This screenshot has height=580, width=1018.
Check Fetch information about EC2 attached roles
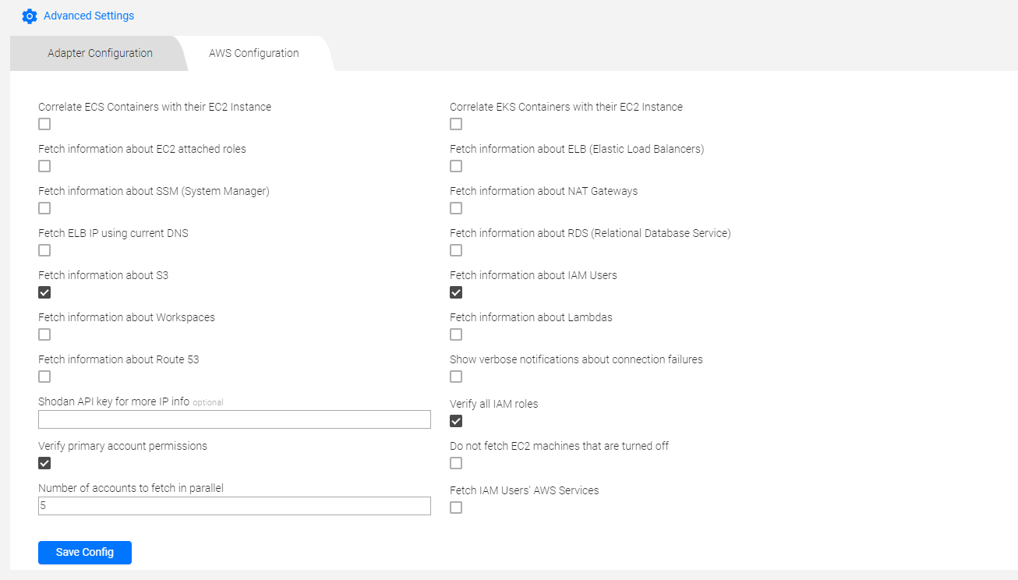[44, 166]
